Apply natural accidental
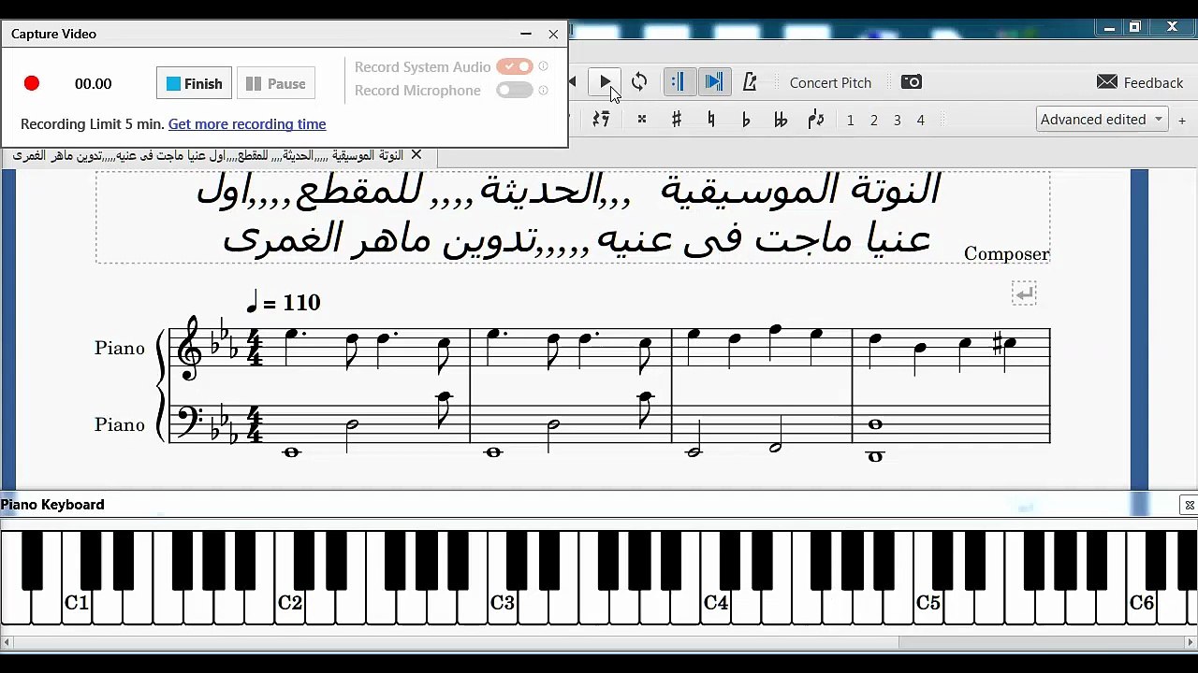This screenshot has width=1198, height=673. [x=711, y=120]
